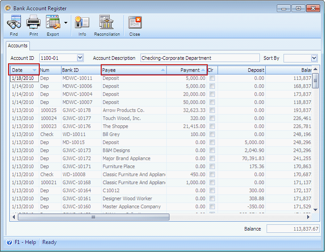
Task: Check Clr box for Bill Grey row
Action: (212, 134)
